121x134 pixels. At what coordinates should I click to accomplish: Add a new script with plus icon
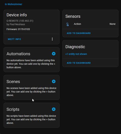54,109
